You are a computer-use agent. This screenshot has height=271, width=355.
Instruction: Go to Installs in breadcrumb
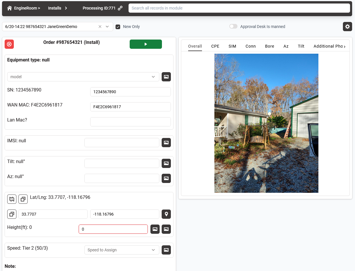point(55,8)
